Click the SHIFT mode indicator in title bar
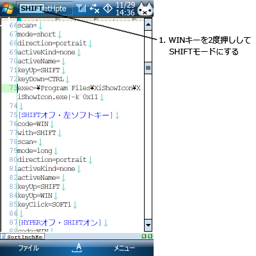Screen dimensions: 256x256 point(32,8)
